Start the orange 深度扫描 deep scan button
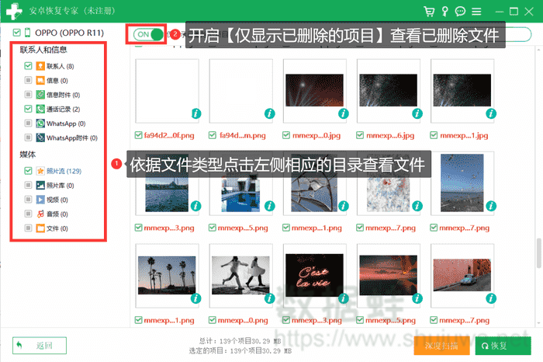 pyautogui.click(x=443, y=345)
